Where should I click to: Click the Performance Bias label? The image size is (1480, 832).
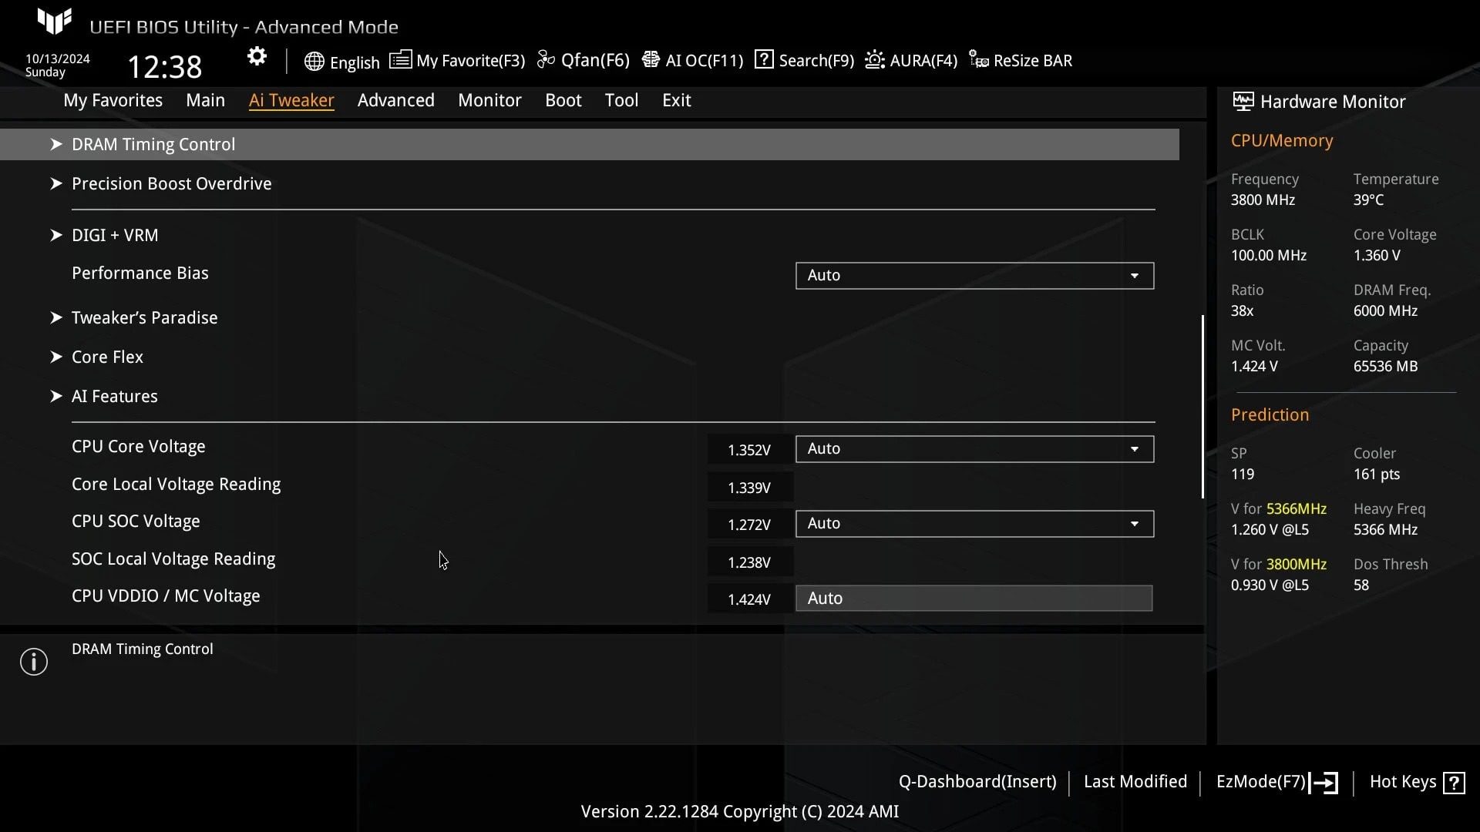140,273
